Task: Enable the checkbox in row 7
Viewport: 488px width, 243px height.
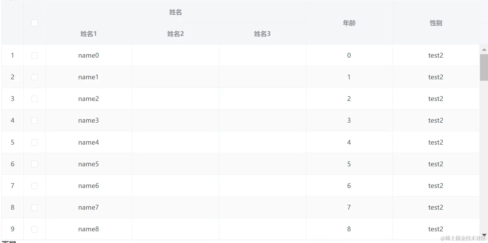Action: (35, 186)
